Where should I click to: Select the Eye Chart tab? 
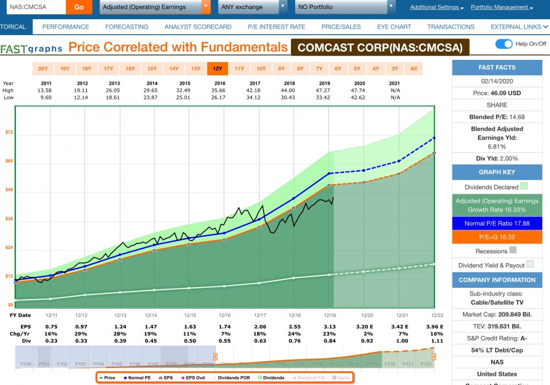[x=394, y=26]
